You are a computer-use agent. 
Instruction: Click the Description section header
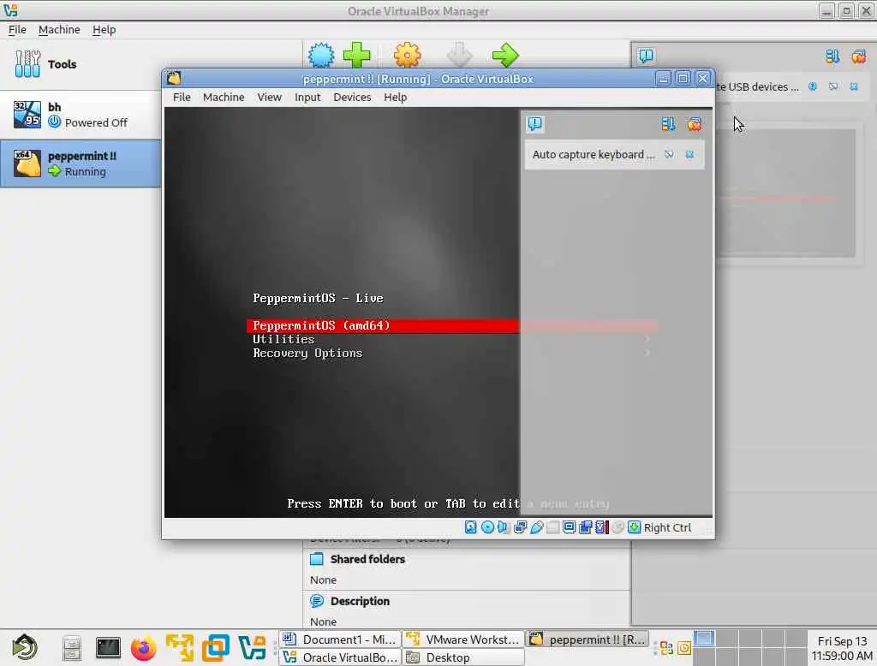(361, 601)
